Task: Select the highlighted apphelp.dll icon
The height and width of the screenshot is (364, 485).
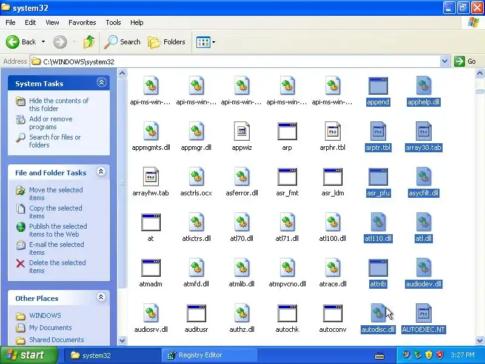Action: [x=423, y=86]
